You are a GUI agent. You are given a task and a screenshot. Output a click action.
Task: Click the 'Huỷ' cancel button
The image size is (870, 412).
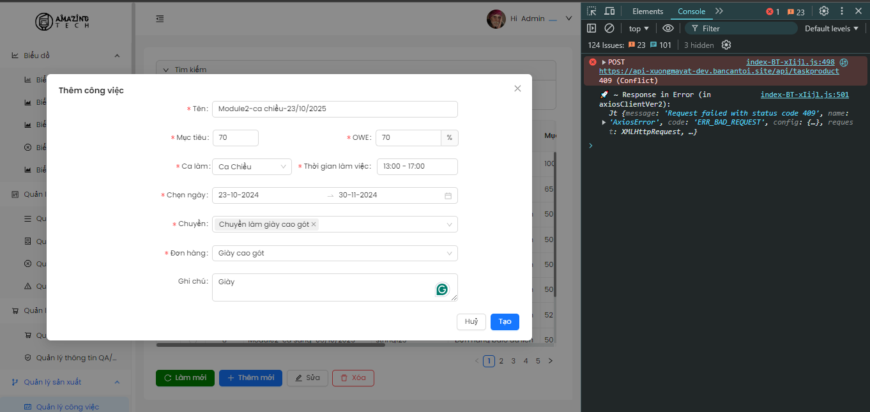coord(471,322)
